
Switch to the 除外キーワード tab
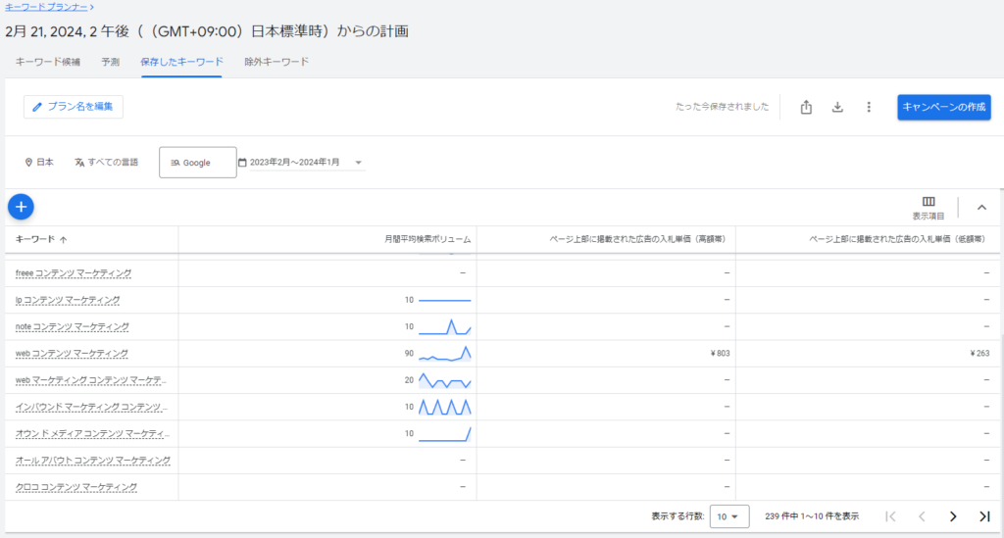coord(276,62)
